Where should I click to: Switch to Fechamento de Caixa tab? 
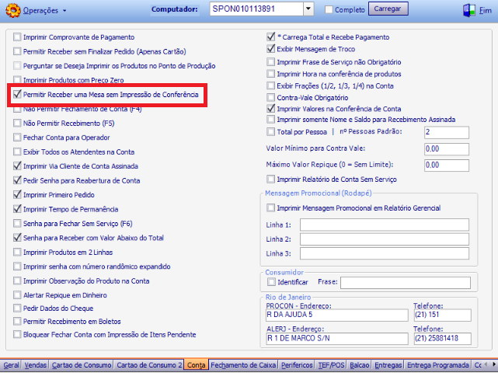tap(243, 365)
